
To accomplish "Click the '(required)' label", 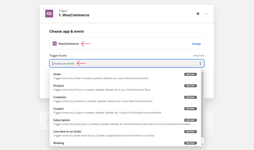I will (x=199, y=56).
